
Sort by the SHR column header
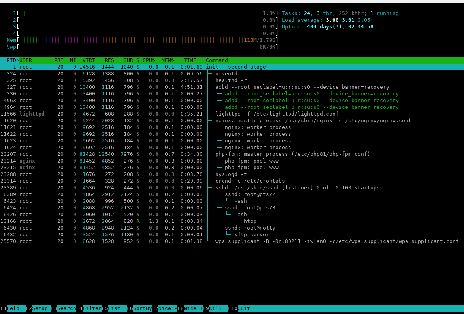[128, 60]
